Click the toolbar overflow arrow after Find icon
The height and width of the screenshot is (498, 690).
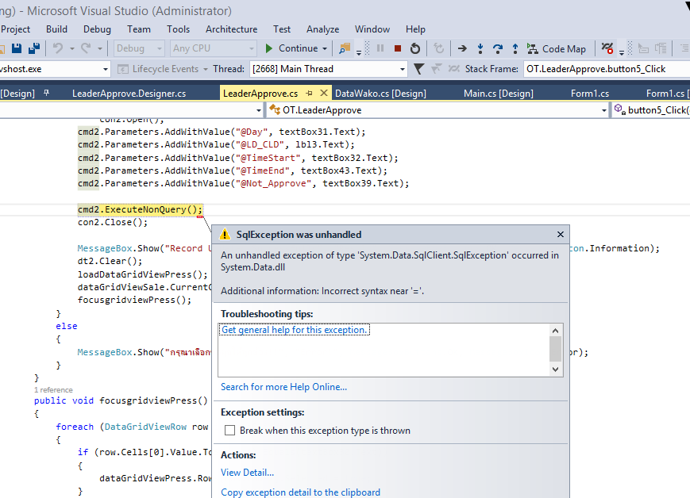[359, 52]
